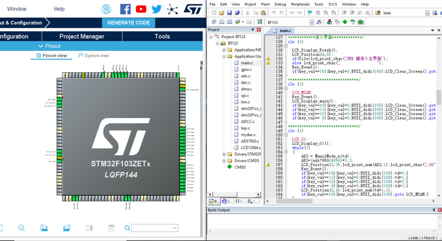
Task: Click Find in Files icon
Action: click(378, 13)
